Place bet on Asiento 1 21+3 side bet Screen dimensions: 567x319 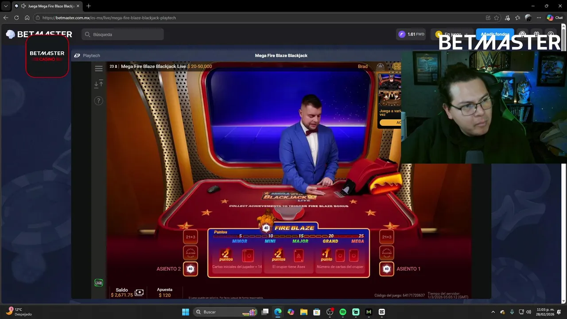click(387, 237)
